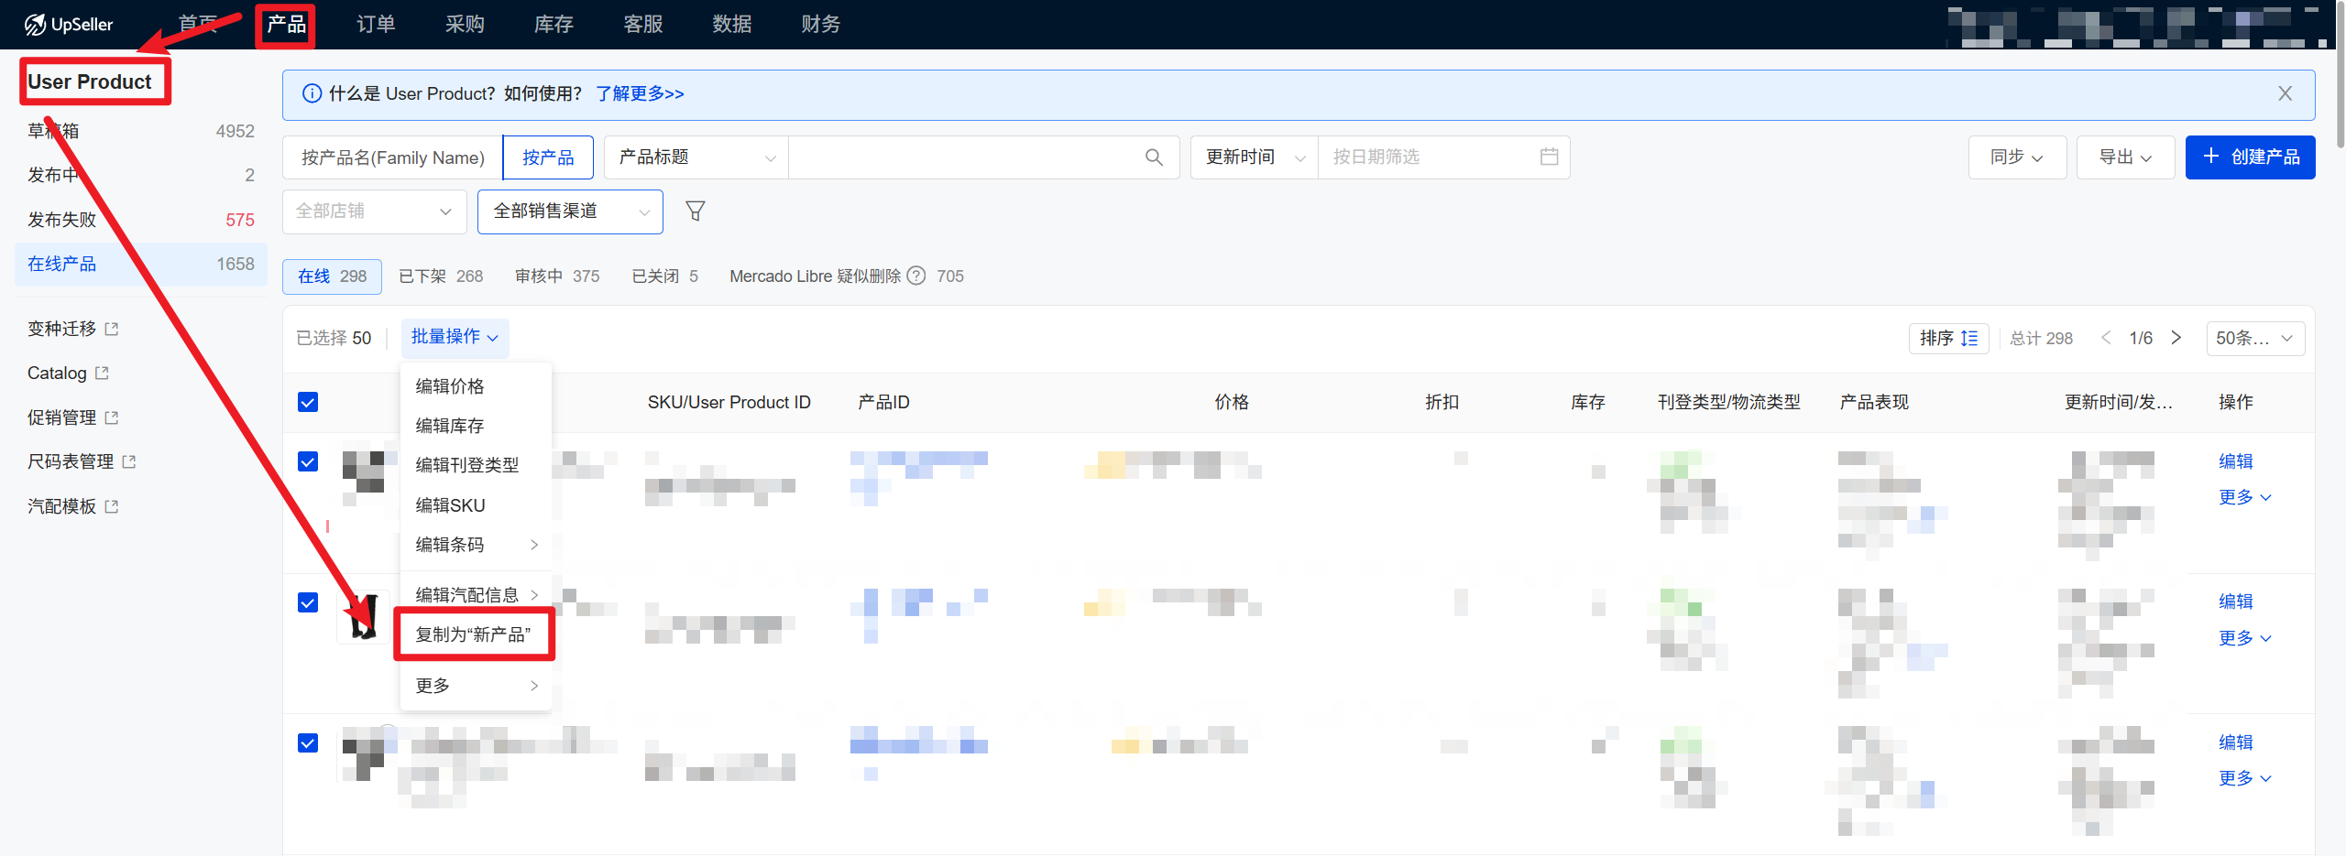
Task: Open the 50条 page size dropdown
Action: coord(2254,339)
